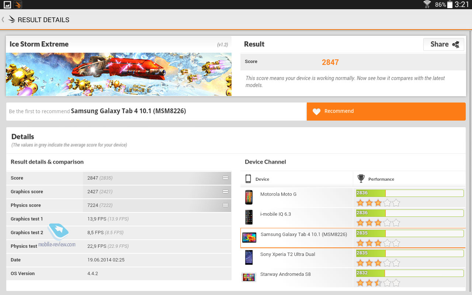Tap the Device column phone icon
472x295 pixels.
[248, 179]
